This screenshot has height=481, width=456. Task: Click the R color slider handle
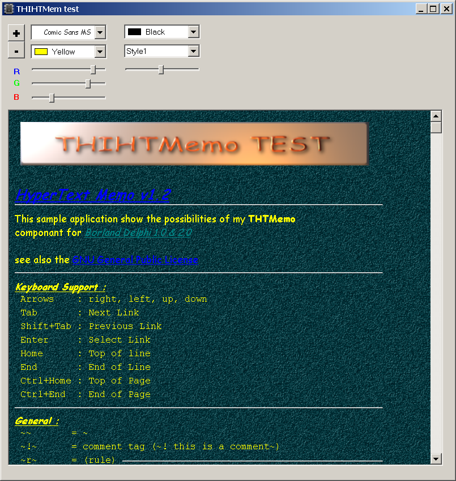[93, 69]
